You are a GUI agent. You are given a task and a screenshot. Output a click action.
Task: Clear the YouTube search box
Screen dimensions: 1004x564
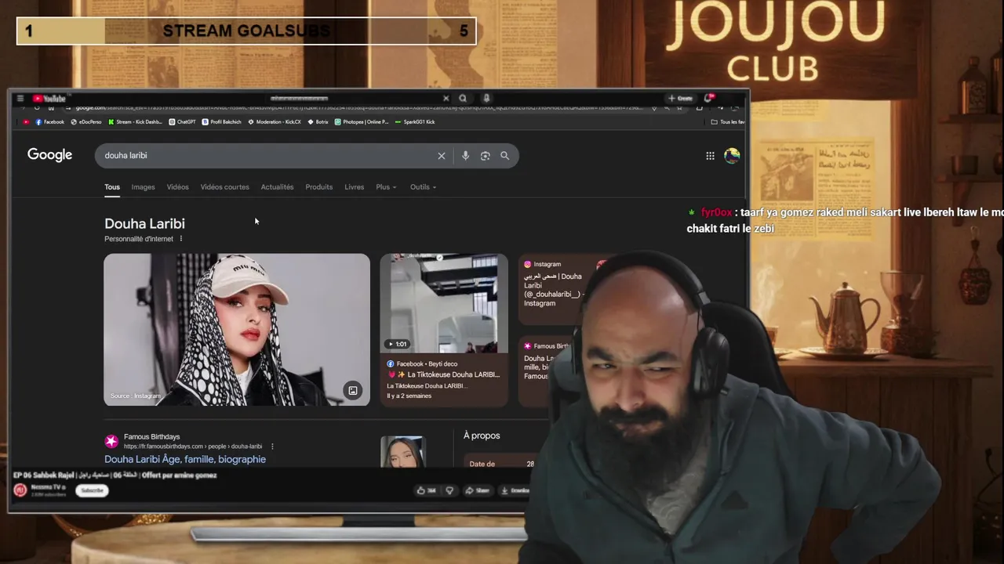446,99
